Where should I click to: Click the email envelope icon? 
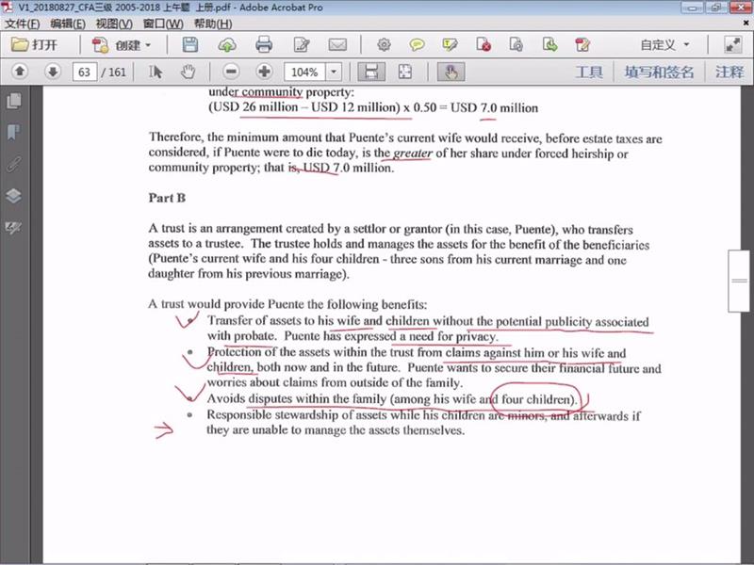pos(337,44)
